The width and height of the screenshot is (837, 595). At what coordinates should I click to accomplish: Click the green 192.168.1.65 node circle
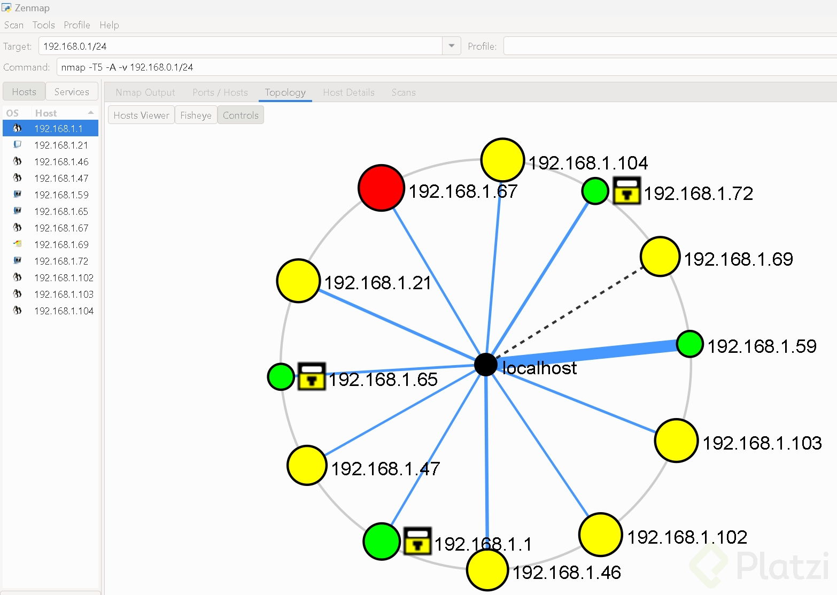281,376
